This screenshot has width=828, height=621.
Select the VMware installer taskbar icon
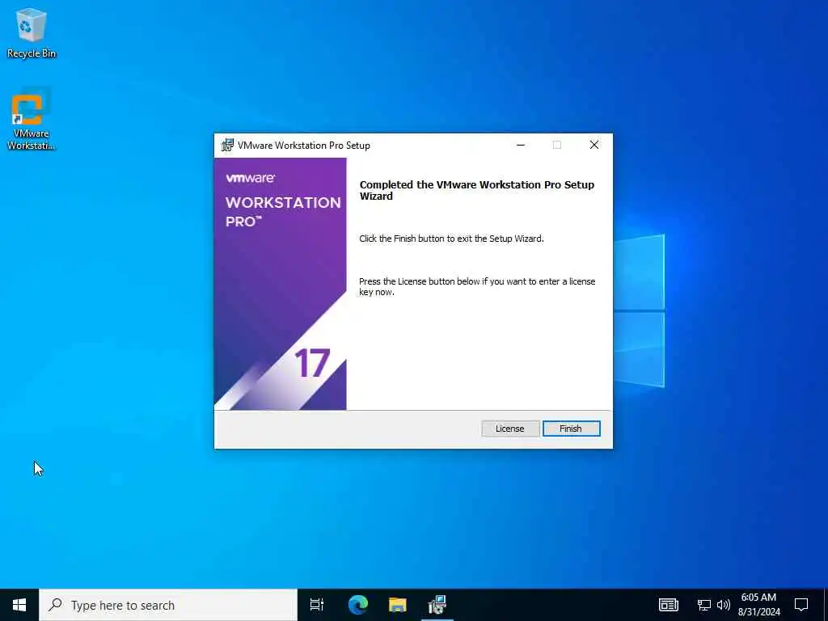(x=437, y=605)
